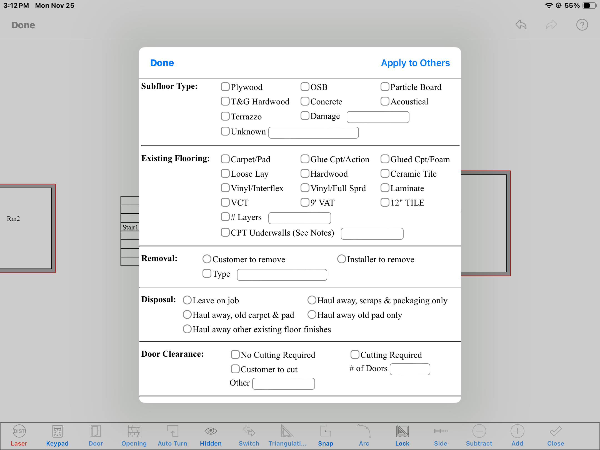
Task: Open the help question mark icon
Action: (582, 25)
